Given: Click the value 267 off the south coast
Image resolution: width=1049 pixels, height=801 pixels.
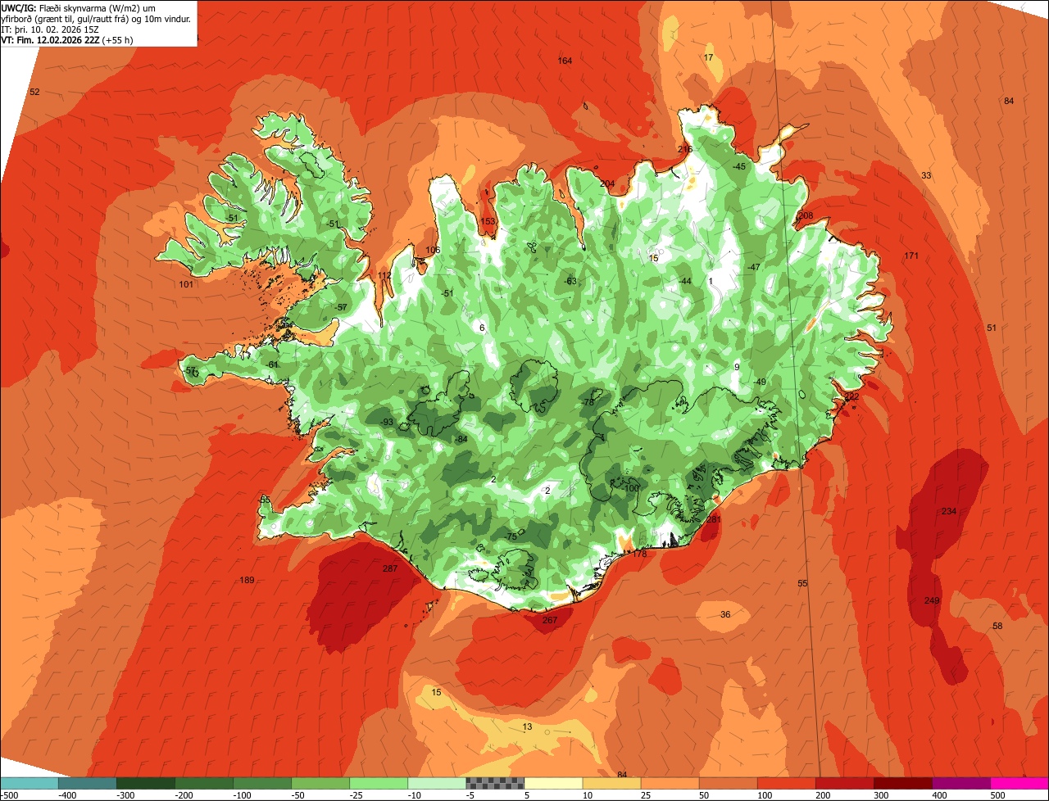Looking at the screenshot, I should [550, 620].
